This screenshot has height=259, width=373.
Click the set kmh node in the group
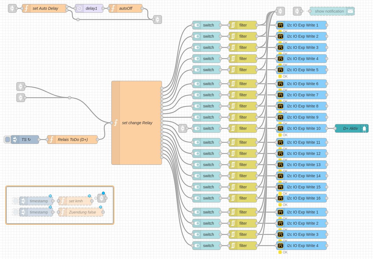tap(75, 201)
